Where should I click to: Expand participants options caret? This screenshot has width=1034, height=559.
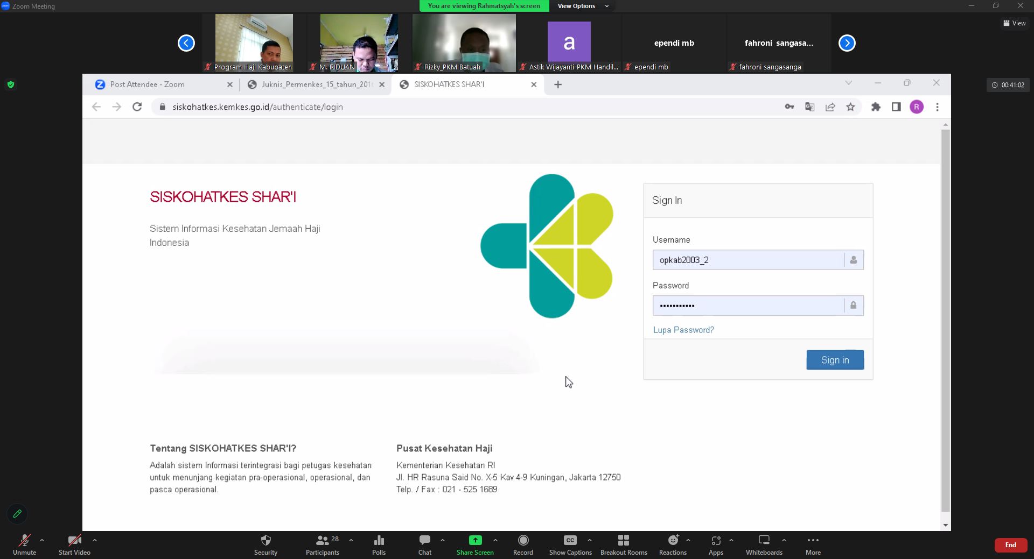[x=351, y=540]
